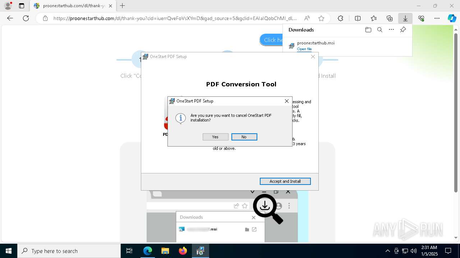Screen dimensions: 460x258
Task: Add this page to favorites star
Action: coord(321,18)
